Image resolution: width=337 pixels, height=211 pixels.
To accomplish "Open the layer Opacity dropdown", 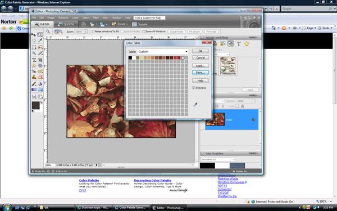I will 253,101.
